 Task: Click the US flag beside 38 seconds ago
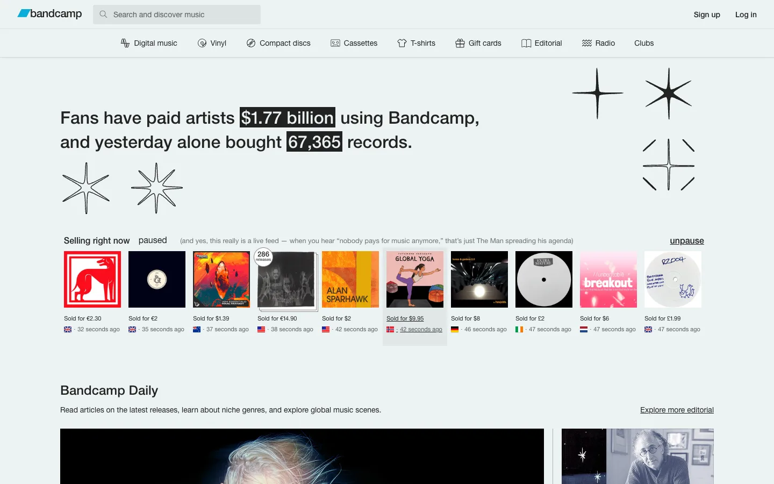[x=261, y=330]
